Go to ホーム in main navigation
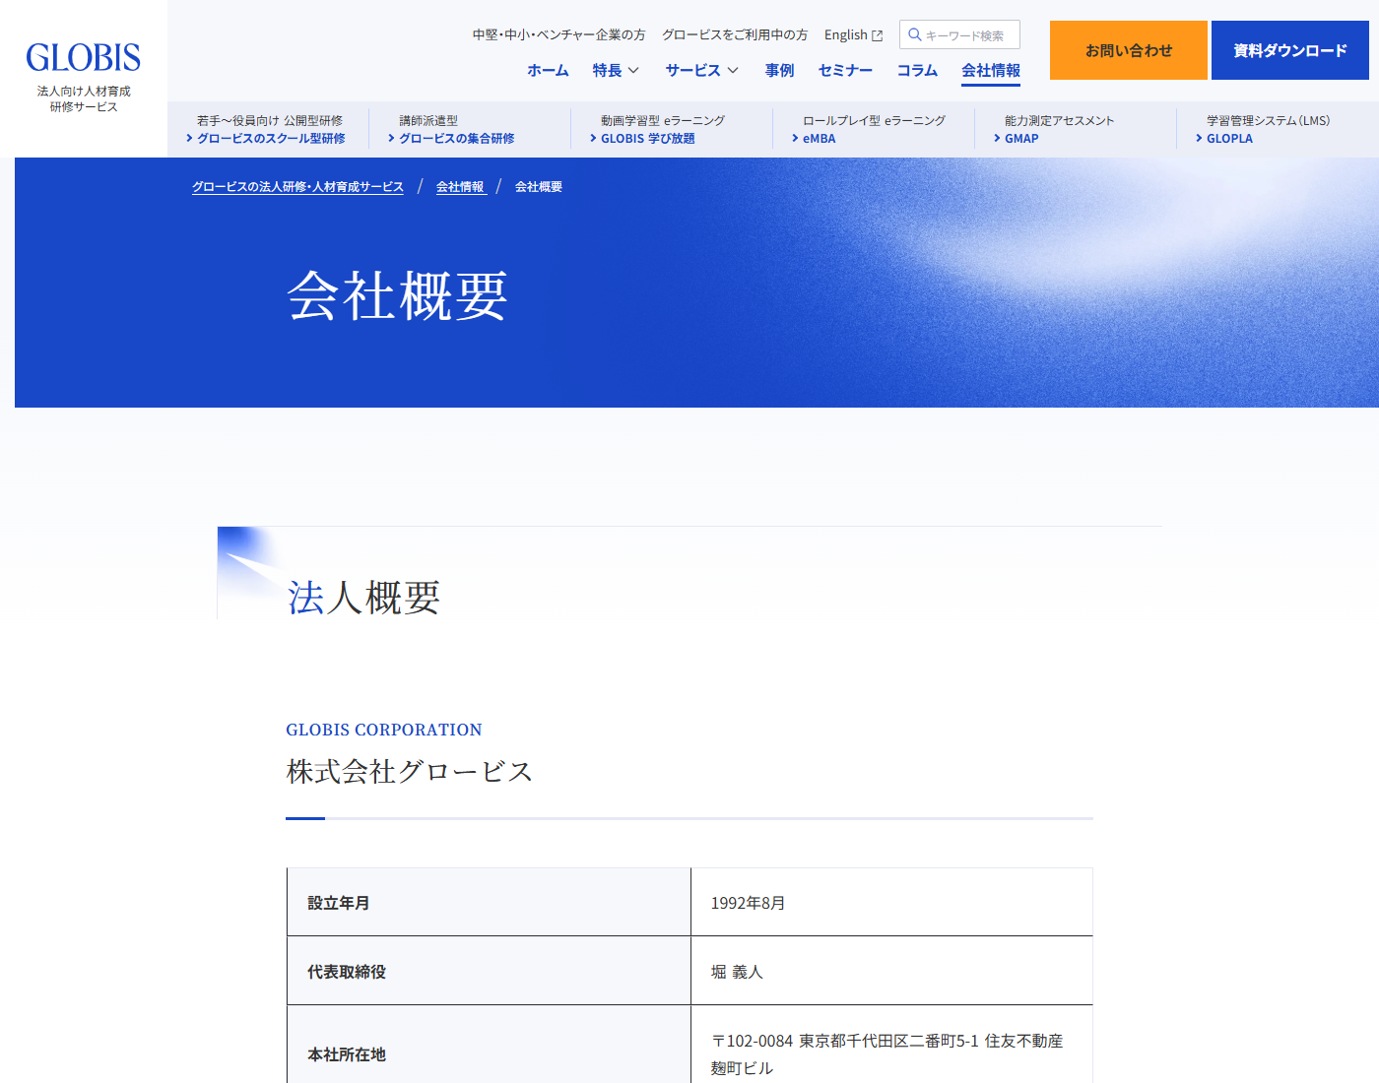This screenshot has width=1379, height=1083. 548,70
